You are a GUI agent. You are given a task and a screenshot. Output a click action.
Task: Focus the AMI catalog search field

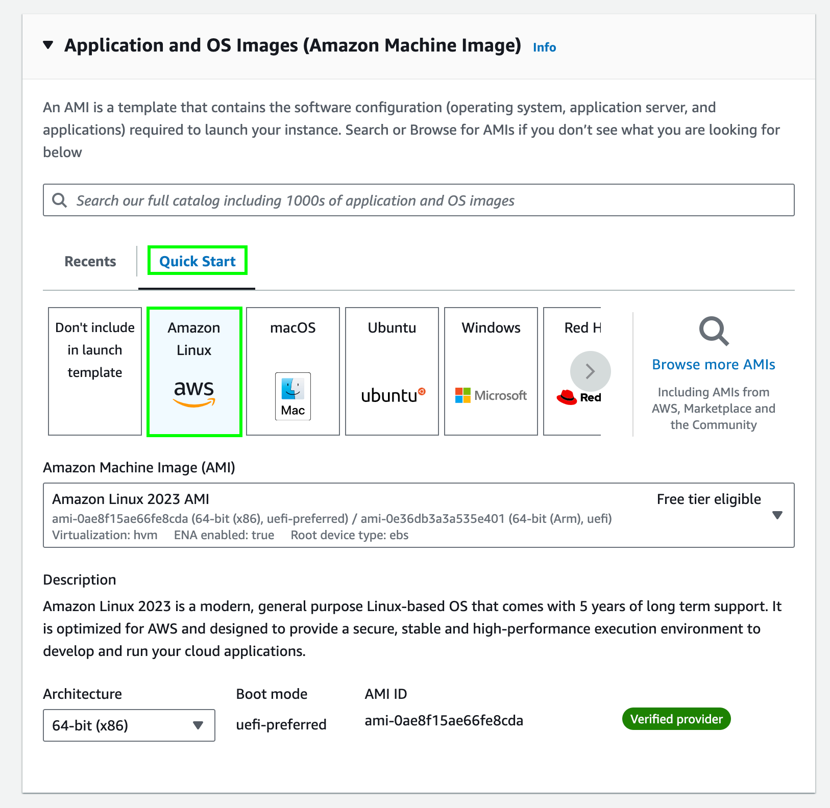[x=419, y=200]
